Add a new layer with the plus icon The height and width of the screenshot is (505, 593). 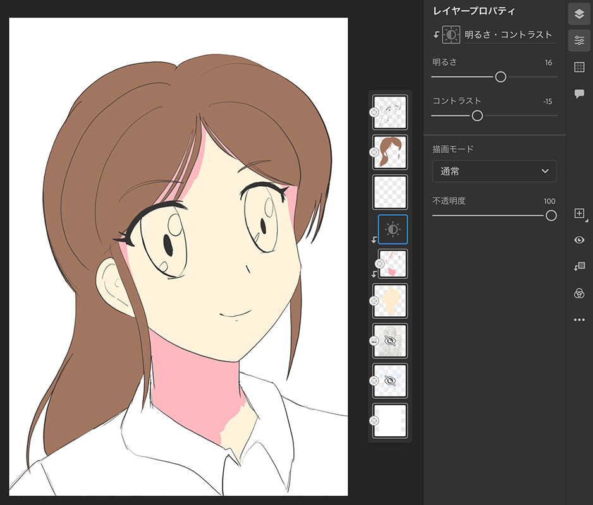579,213
